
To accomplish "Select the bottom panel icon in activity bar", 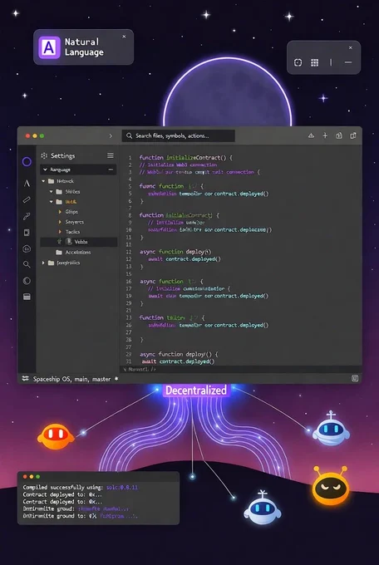I will click(27, 297).
